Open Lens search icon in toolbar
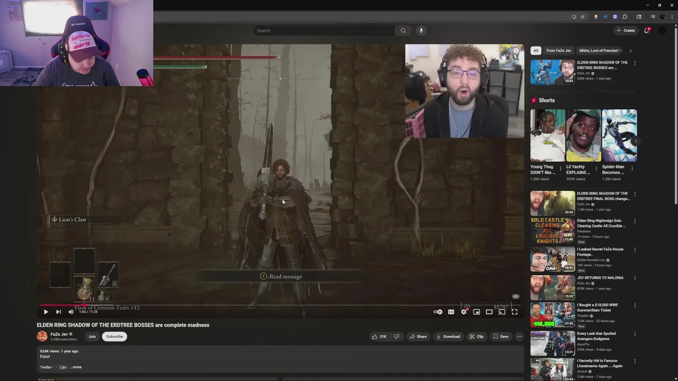The width and height of the screenshot is (678, 381). [x=639, y=17]
